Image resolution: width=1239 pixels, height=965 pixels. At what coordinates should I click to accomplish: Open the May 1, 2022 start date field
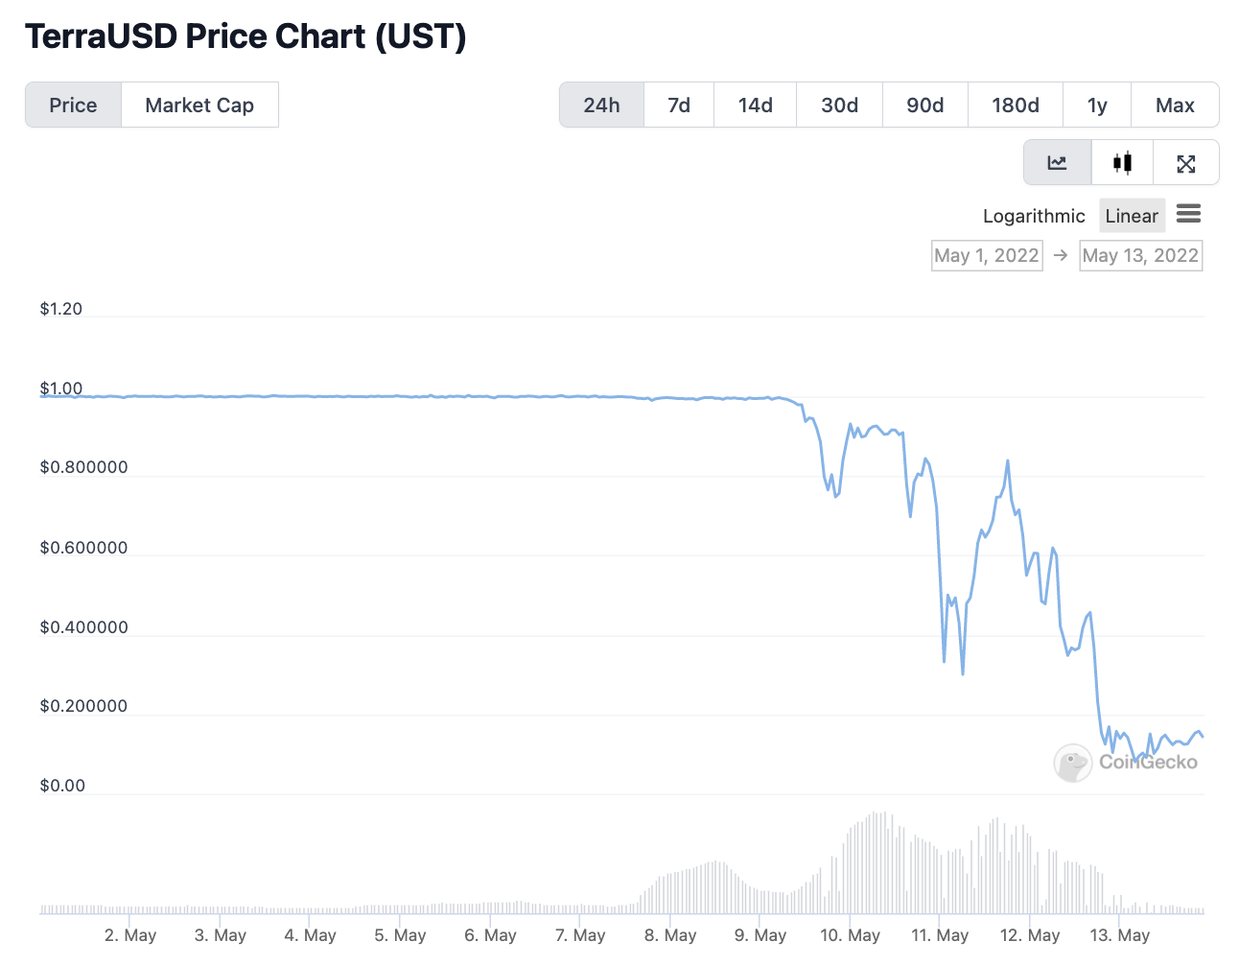tap(986, 255)
